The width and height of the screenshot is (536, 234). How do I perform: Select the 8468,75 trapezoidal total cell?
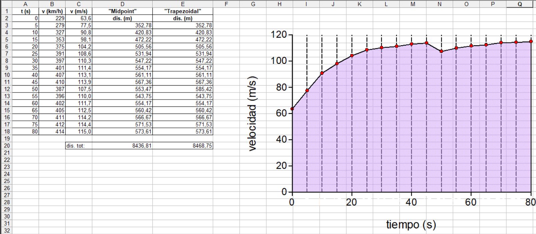[x=183, y=145]
